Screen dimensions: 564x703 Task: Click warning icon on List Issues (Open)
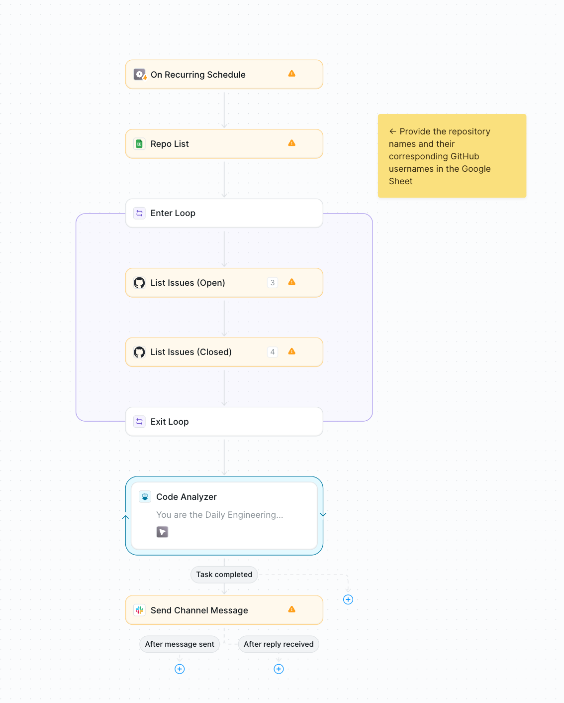(292, 282)
